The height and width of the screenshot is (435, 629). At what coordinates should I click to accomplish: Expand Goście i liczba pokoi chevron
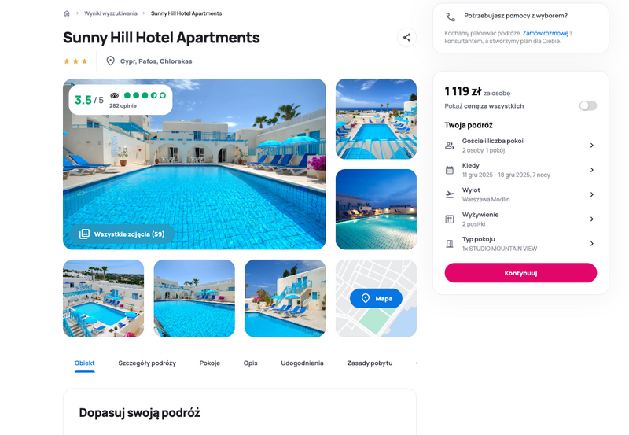592,146
